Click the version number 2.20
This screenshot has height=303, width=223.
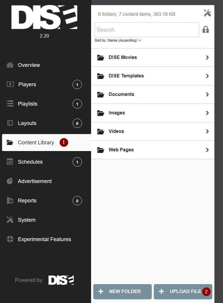coord(44,36)
